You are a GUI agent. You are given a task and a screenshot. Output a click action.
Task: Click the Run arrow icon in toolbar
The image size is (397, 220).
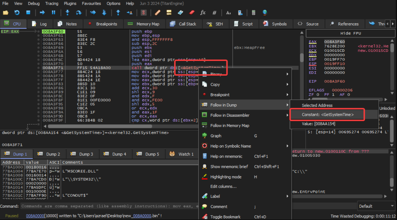tap(42, 13)
